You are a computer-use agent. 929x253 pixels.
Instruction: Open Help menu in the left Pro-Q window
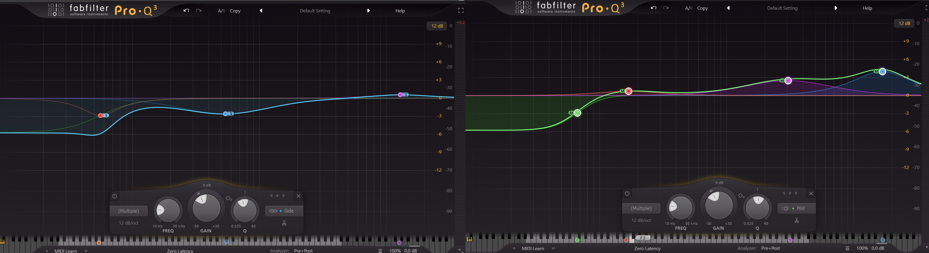tap(400, 11)
